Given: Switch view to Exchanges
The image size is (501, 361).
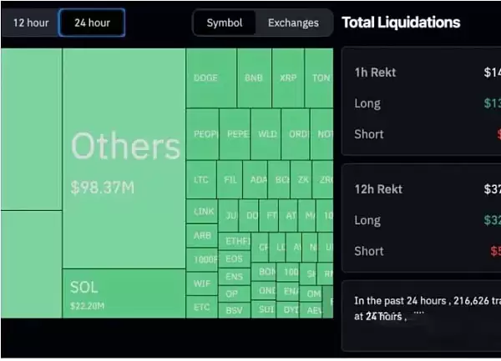Looking at the screenshot, I should coord(293,23).
